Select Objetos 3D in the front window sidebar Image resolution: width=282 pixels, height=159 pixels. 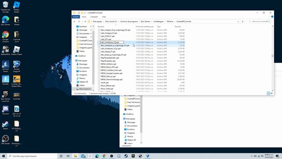[x=83, y=82]
